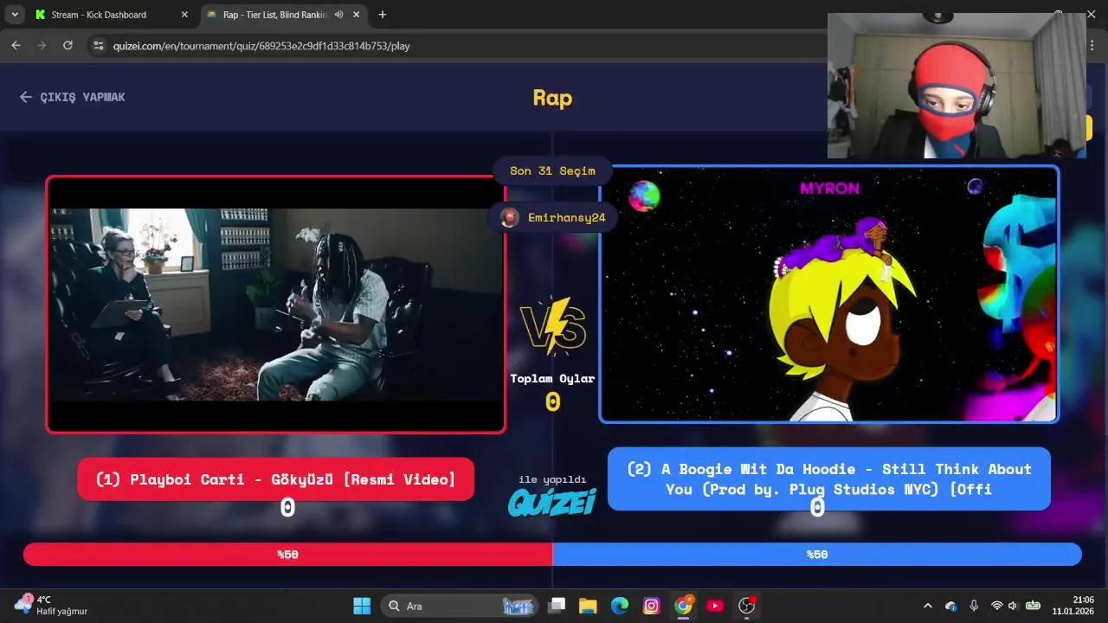Reload the quizei page
This screenshot has width=1108, height=623.
(68, 45)
